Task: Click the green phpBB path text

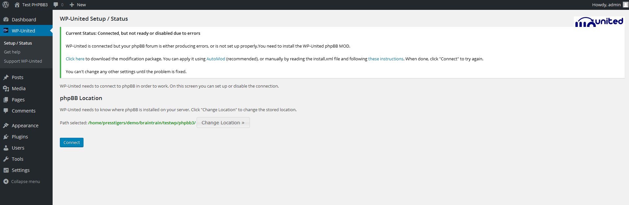Action: (x=142, y=123)
